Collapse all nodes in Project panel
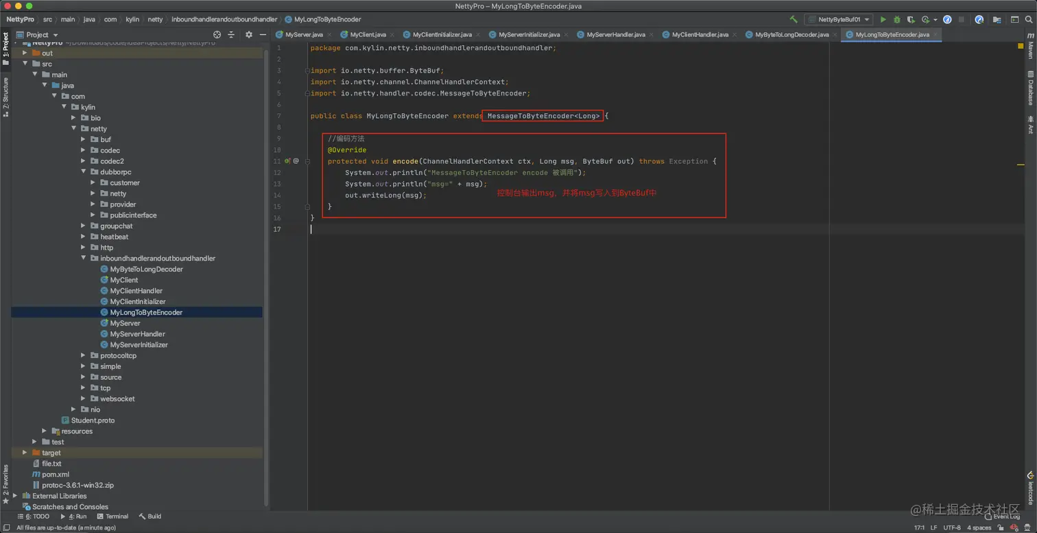 (231, 34)
